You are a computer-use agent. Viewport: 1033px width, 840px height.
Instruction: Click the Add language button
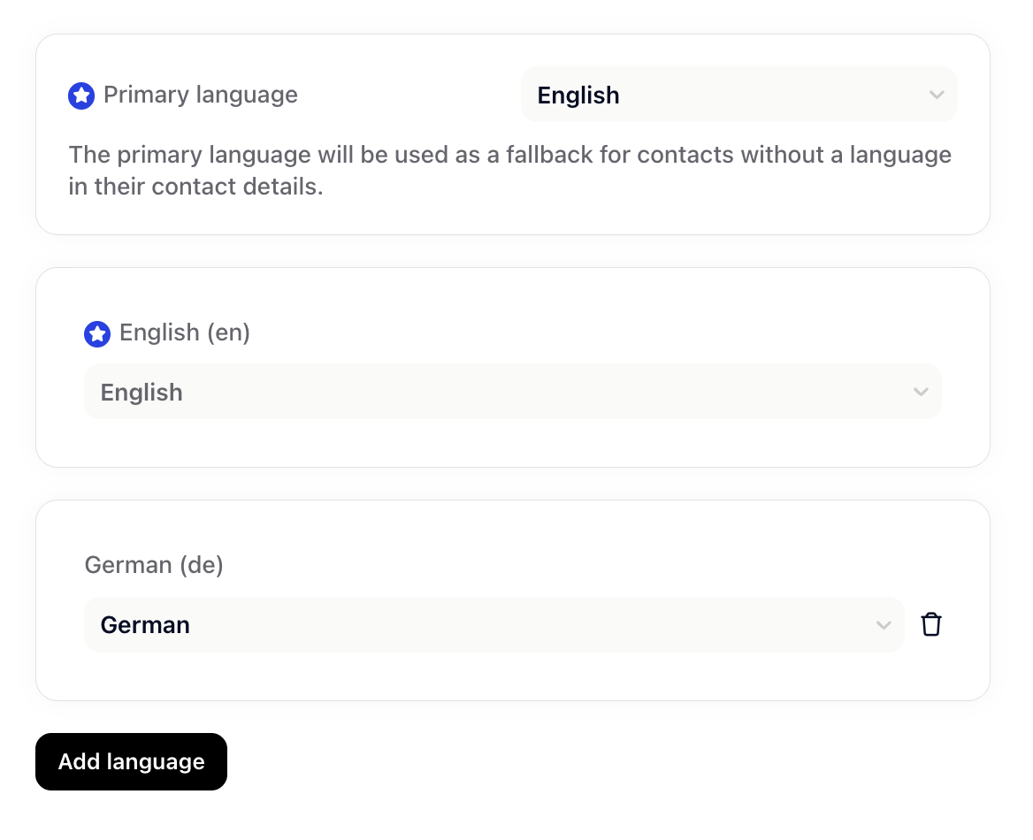point(131,761)
